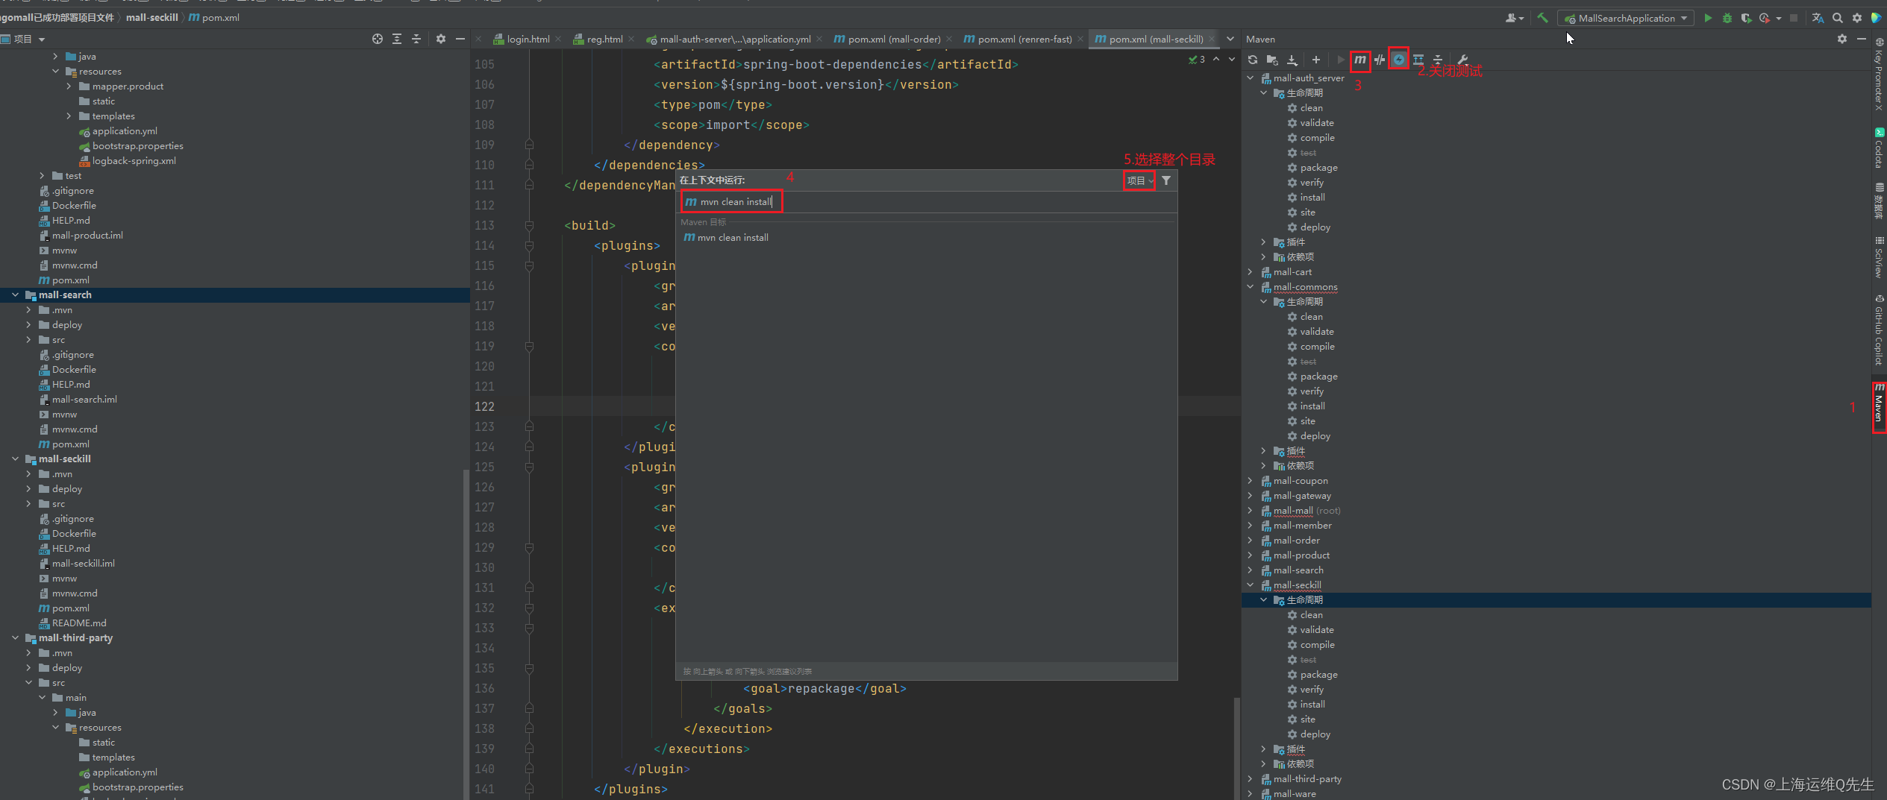Open the Maven vertical side tab
Screen dimensions: 1887x800
coord(1879,407)
